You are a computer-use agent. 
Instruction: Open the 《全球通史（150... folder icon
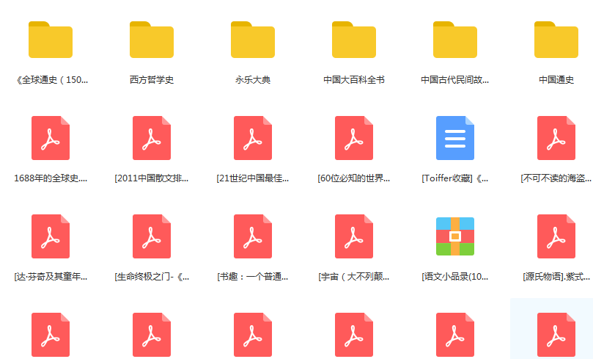pyautogui.click(x=51, y=40)
